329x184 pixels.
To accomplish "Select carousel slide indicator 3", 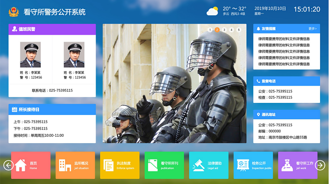I will (224, 30).
